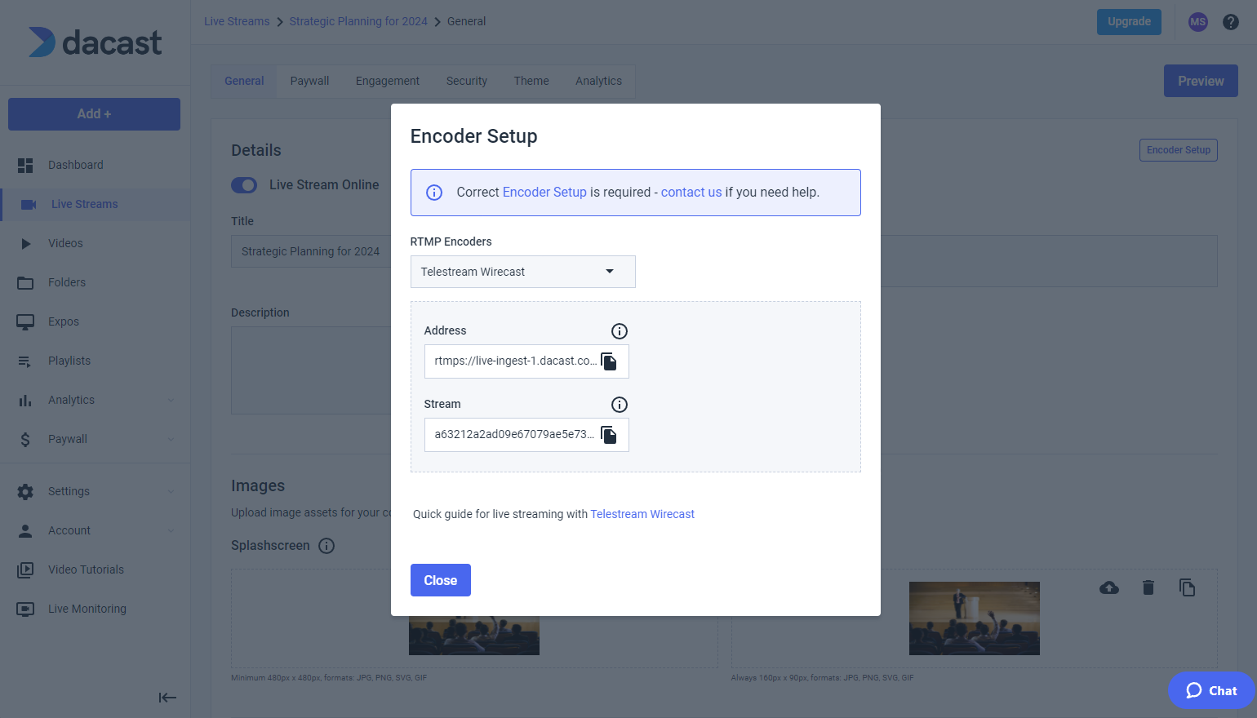1257x718 pixels.
Task: Click the Address info icon
Action: 619,330
